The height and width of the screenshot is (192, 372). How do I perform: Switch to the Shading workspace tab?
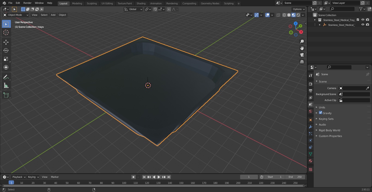pos(141,3)
